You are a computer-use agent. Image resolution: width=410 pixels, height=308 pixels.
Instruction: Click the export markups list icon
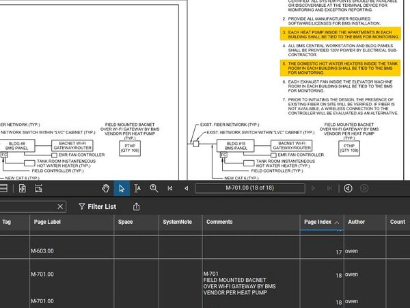coord(137,207)
